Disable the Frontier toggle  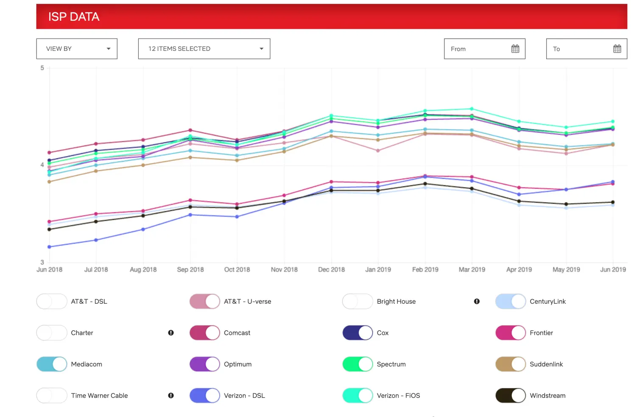[x=511, y=333]
